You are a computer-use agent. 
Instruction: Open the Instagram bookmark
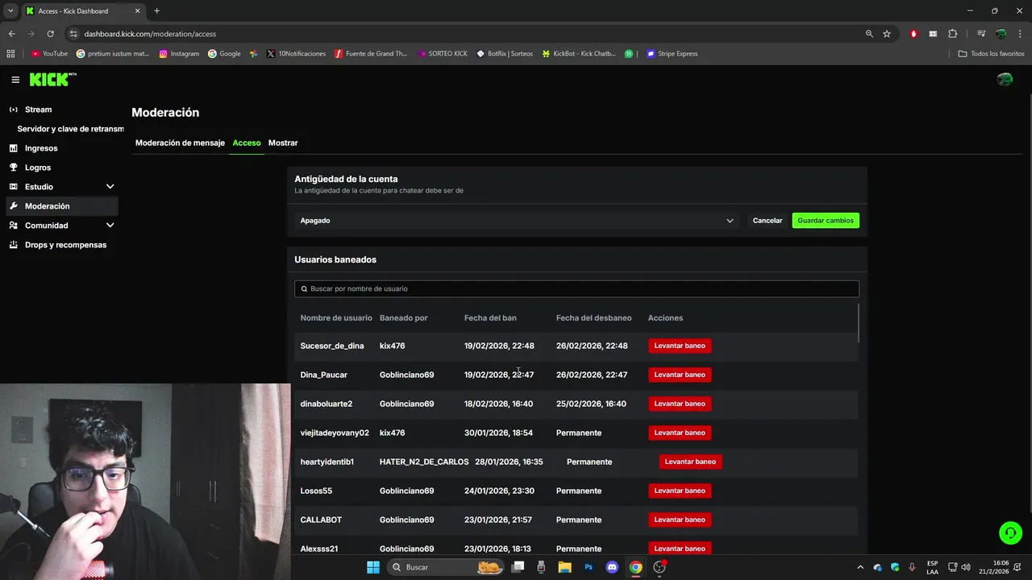[179, 54]
